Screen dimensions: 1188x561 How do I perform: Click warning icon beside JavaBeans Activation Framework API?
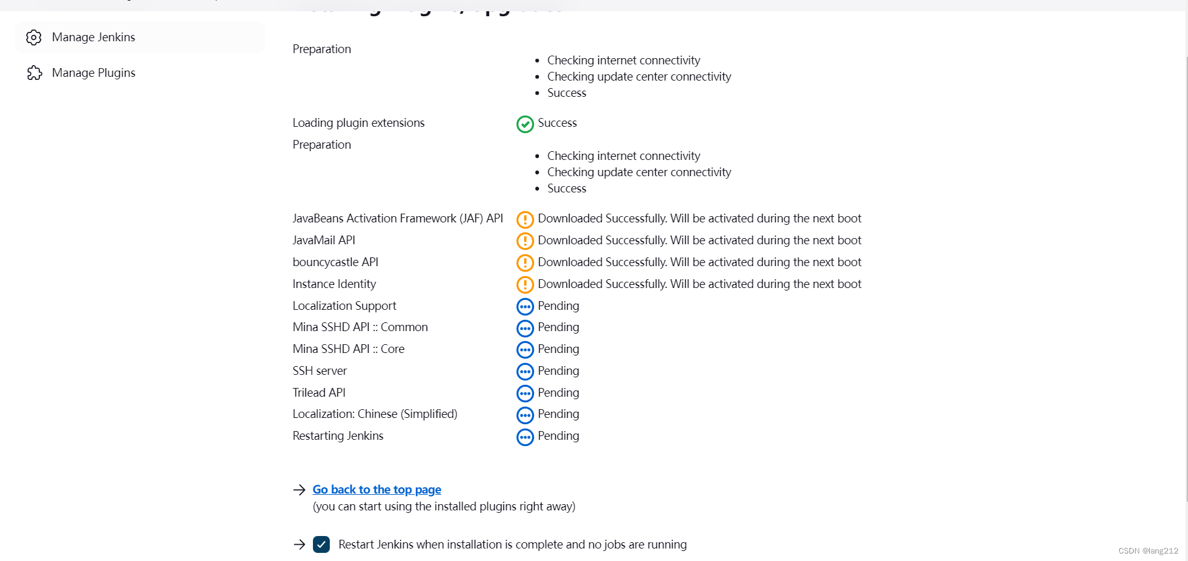click(525, 219)
